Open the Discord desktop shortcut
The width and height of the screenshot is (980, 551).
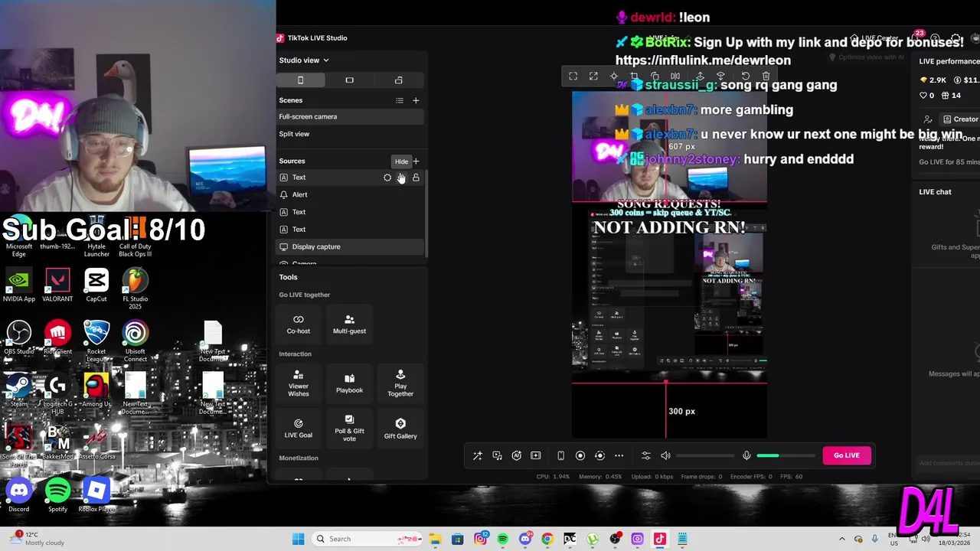coord(18,495)
